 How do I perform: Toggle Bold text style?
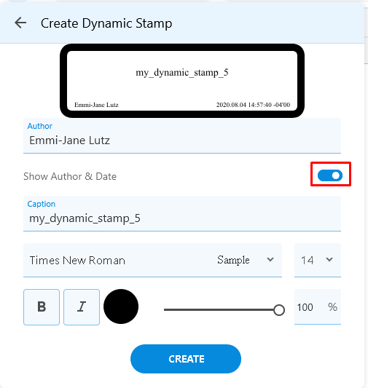point(42,307)
